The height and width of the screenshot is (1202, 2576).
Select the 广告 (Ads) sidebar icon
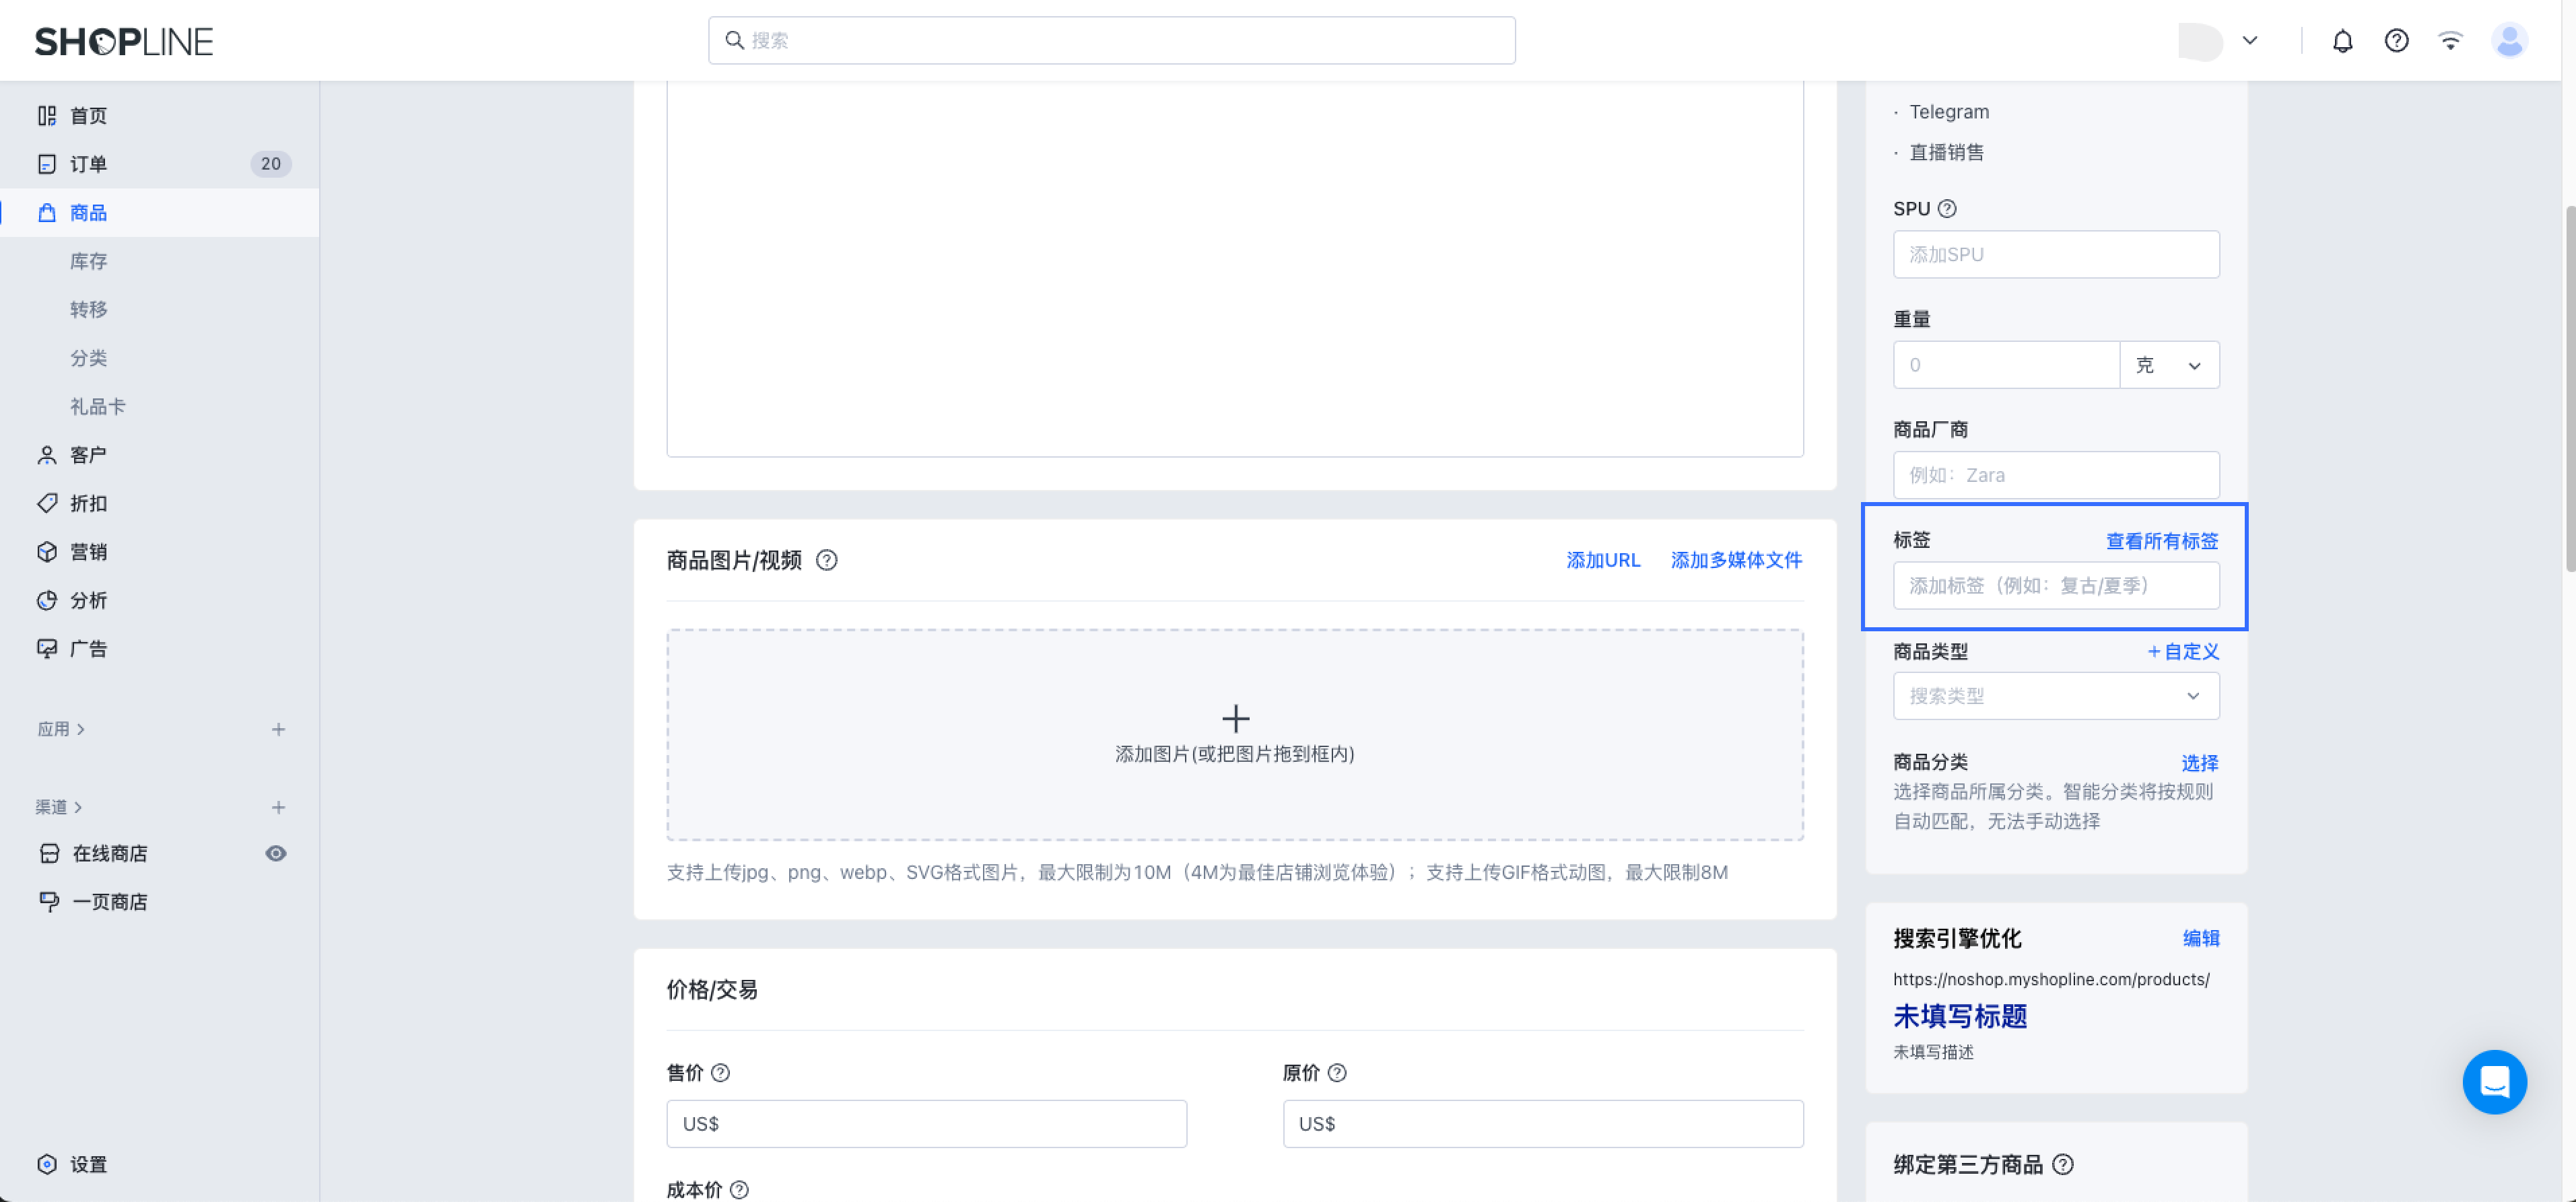pos(47,648)
